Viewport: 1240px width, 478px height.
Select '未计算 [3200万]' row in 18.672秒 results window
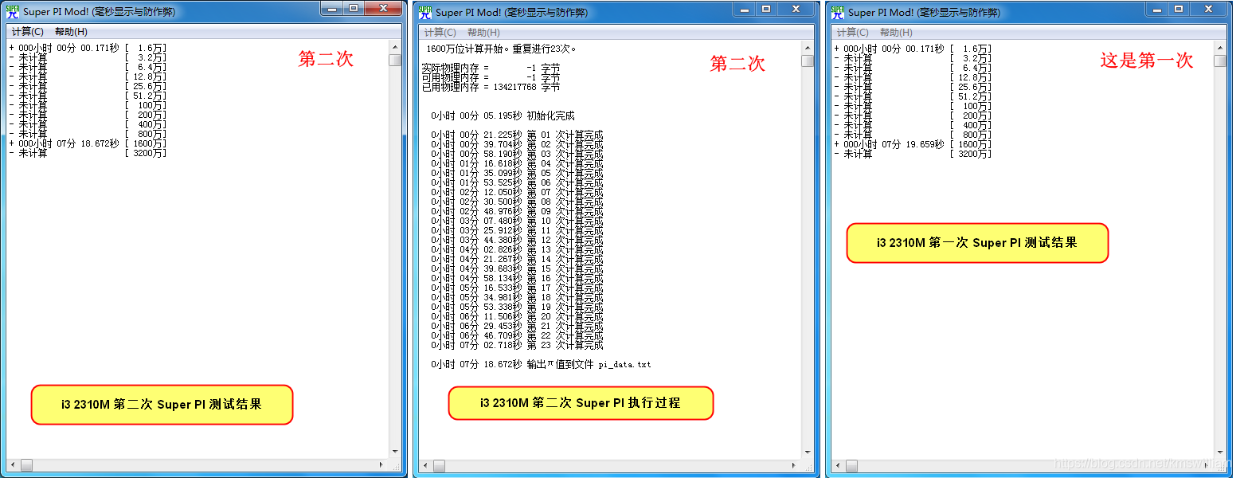tap(88, 154)
